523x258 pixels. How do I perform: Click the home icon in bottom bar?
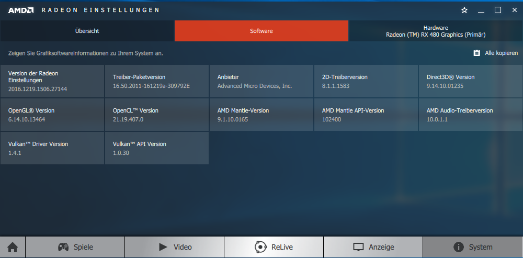[13, 248]
